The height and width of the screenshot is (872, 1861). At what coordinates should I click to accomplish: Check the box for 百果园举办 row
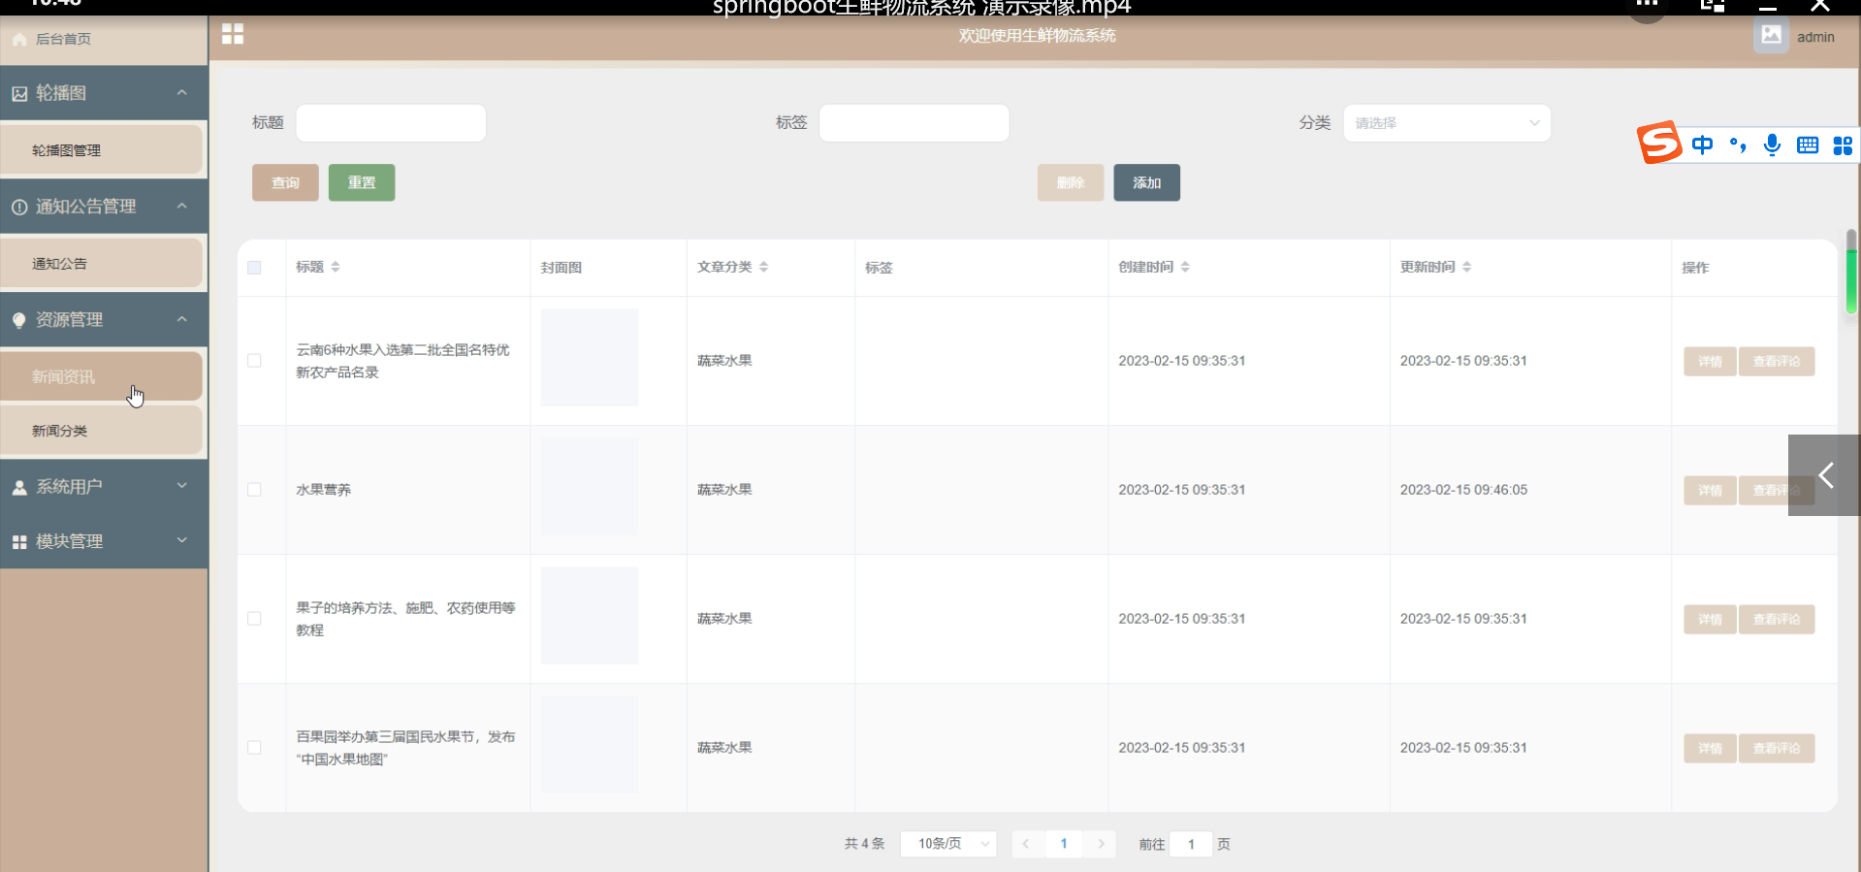(254, 748)
